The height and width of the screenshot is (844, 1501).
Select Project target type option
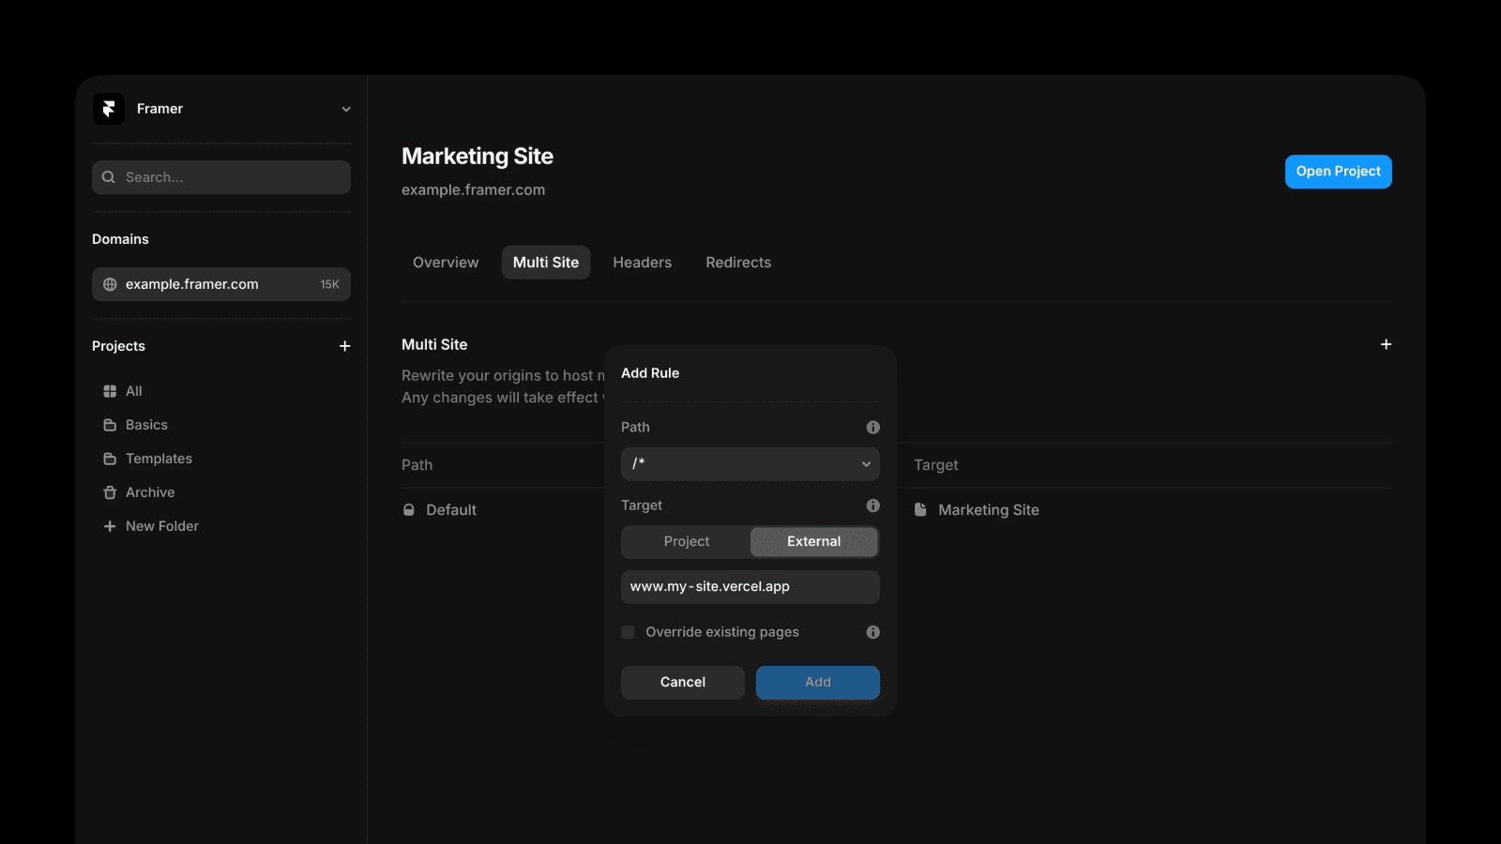[x=687, y=541]
